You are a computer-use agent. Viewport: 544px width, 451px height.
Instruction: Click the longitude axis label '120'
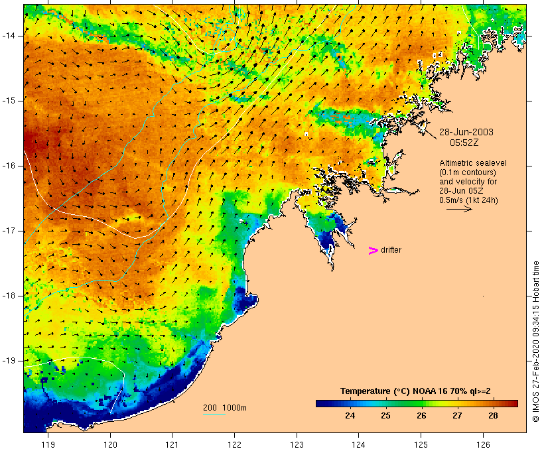coord(110,445)
